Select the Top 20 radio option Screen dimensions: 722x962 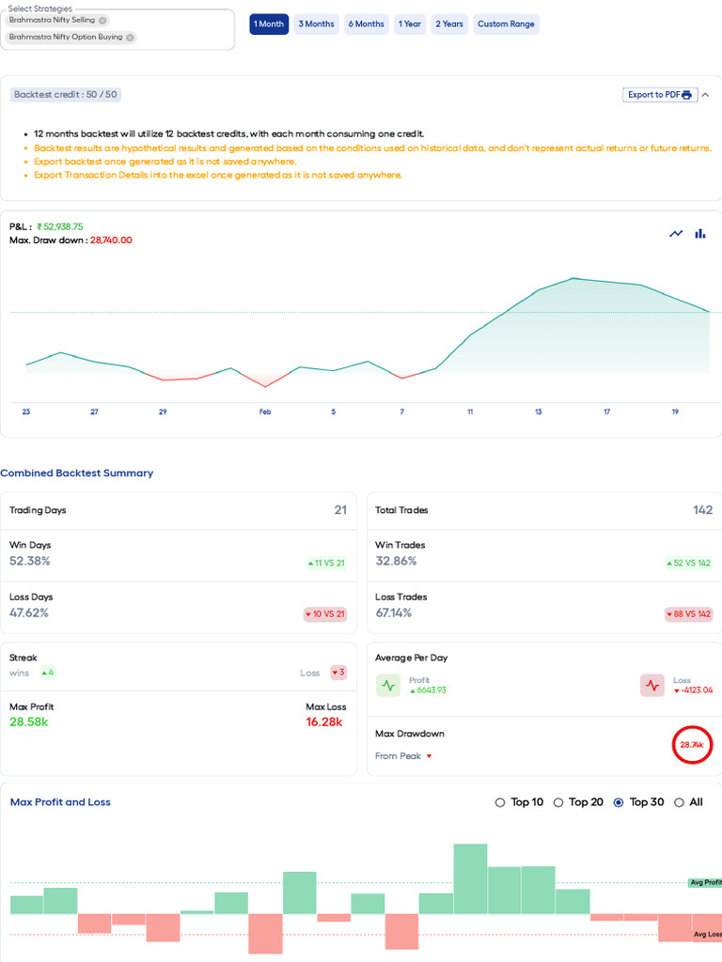coord(558,802)
